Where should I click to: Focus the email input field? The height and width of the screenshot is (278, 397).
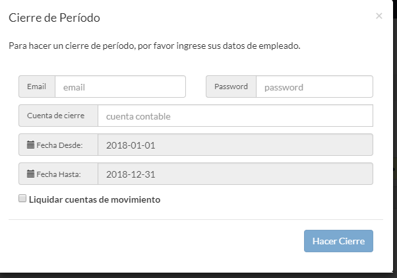point(120,87)
